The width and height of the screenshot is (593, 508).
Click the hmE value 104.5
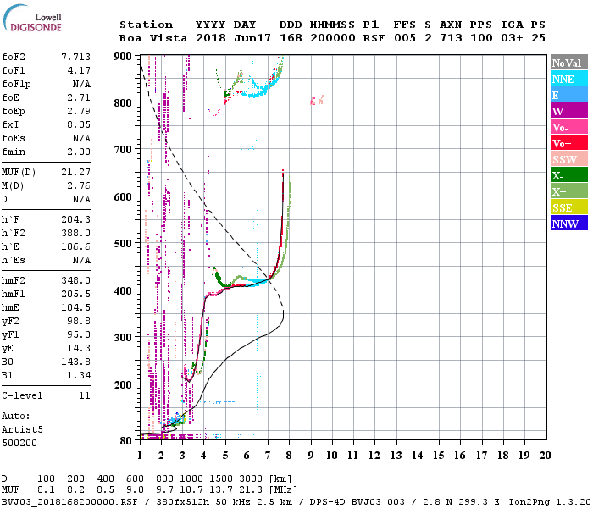(76, 307)
